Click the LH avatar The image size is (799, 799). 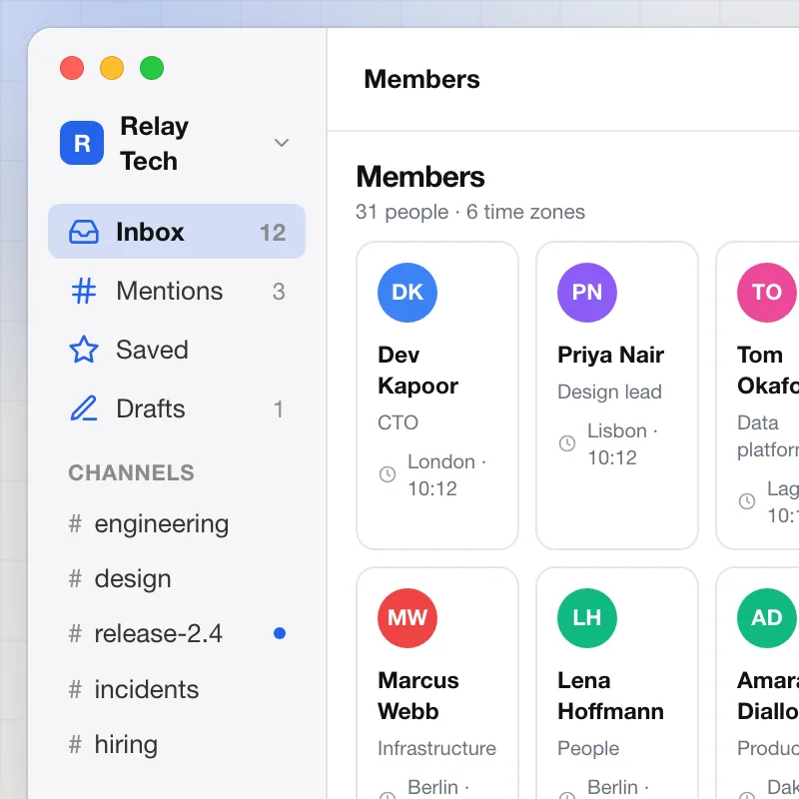[587, 618]
